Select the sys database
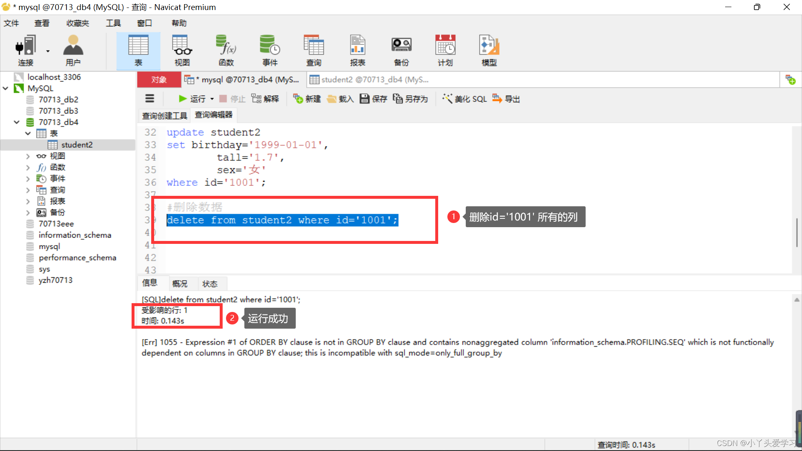Screen dimensions: 802x451 point(44,269)
